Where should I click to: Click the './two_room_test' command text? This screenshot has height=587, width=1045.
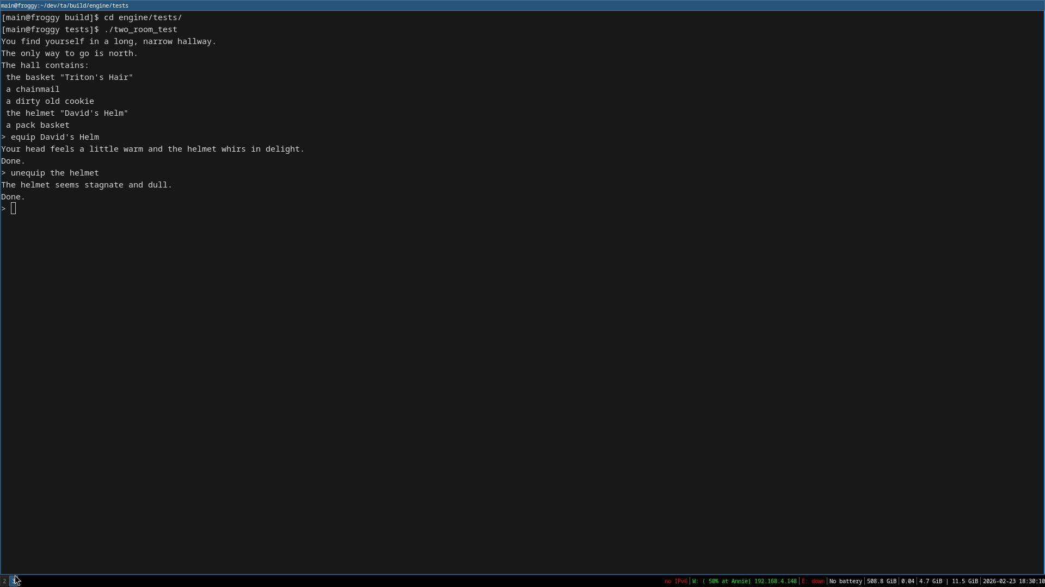pos(140,29)
